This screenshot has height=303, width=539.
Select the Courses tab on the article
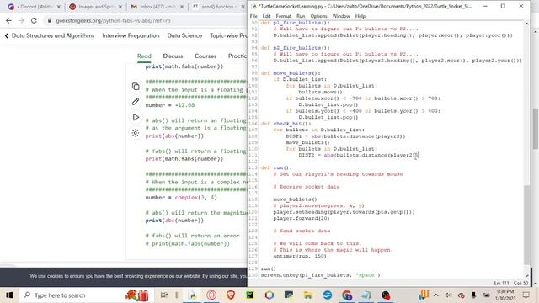(205, 56)
